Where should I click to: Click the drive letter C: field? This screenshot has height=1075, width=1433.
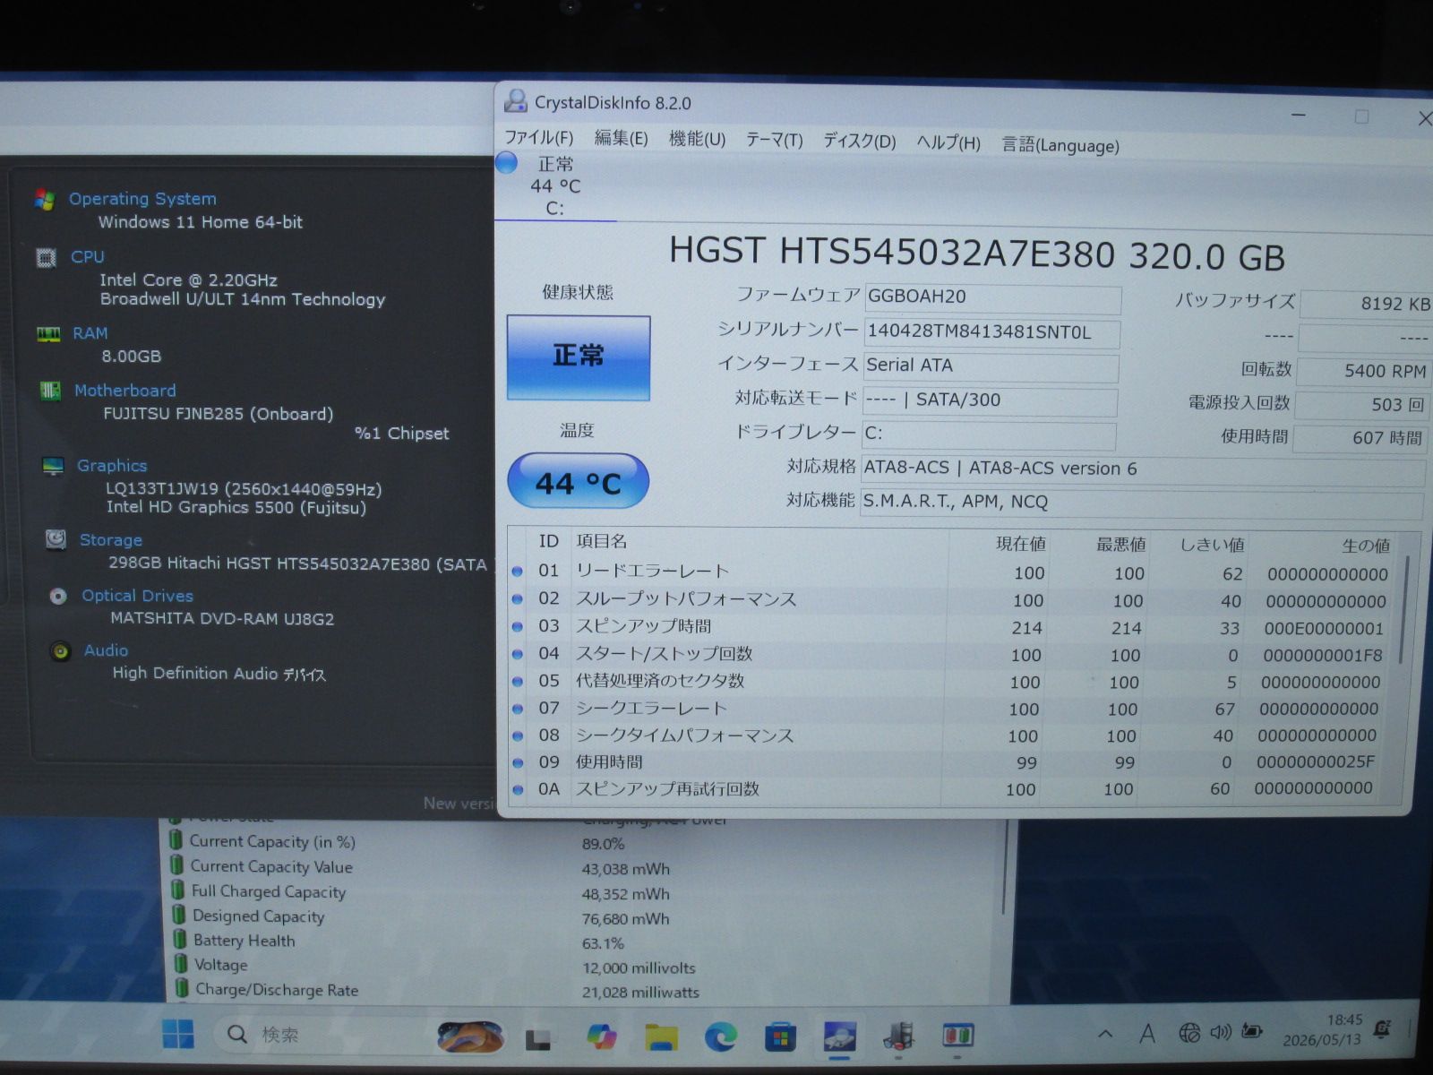click(989, 434)
